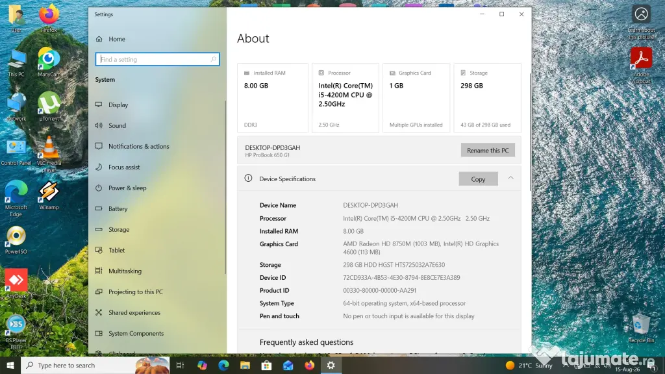Click the Graphics Card 1 GB card
The width and height of the screenshot is (665, 374).
(416, 98)
